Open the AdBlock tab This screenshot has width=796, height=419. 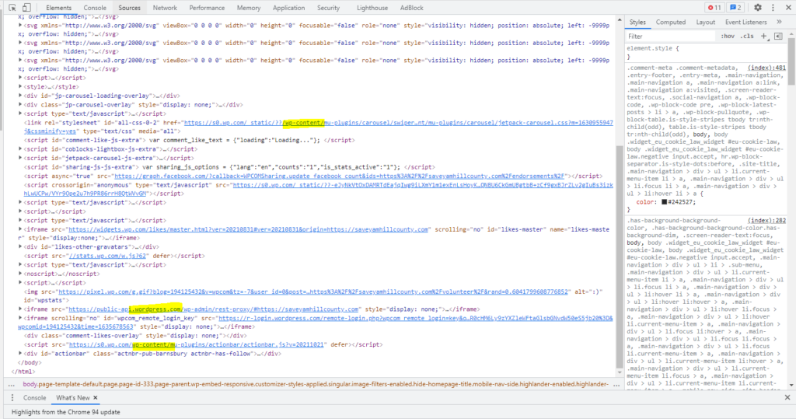pyautogui.click(x=412, y=8)
